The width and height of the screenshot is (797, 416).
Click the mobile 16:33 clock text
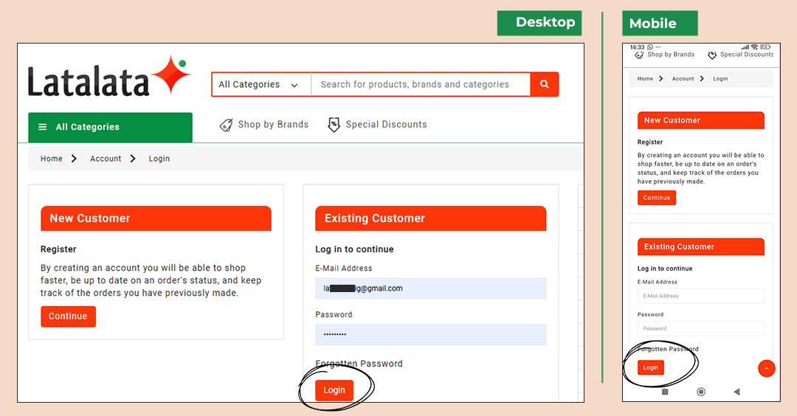[637, 46]
